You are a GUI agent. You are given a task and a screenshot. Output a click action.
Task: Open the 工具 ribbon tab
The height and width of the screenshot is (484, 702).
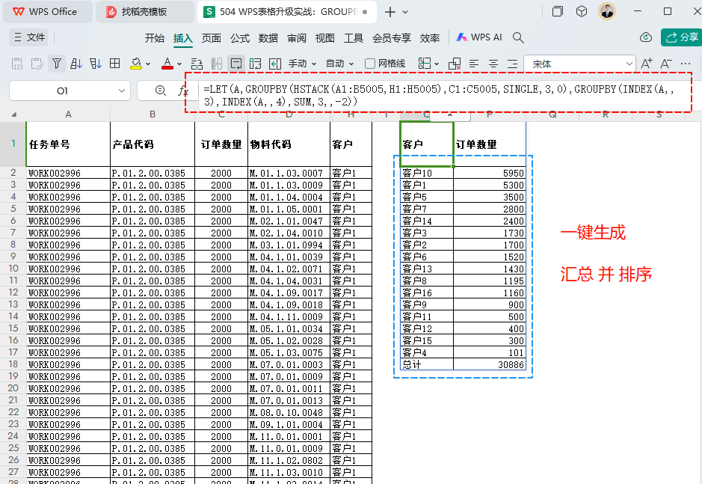[x=354, y=38]
